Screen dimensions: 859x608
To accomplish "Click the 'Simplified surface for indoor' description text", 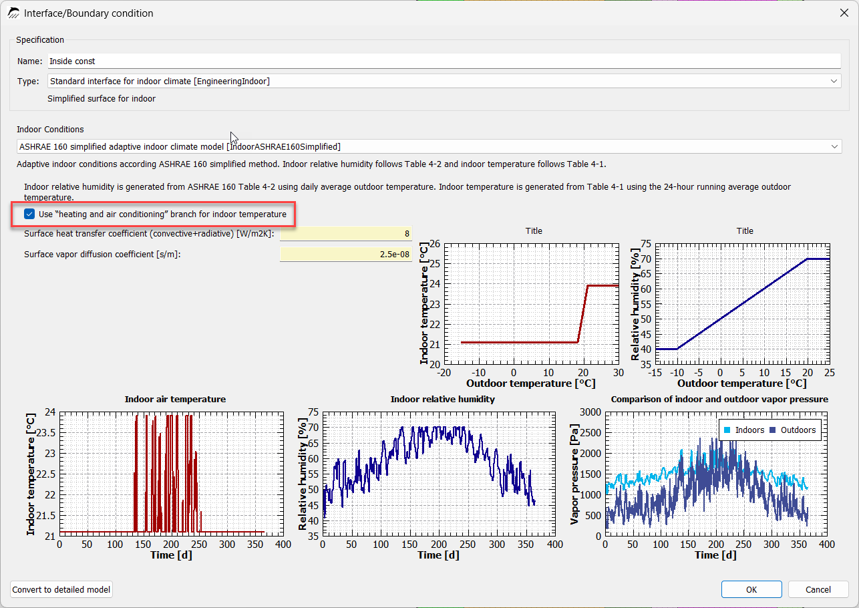I will [102, 99].
